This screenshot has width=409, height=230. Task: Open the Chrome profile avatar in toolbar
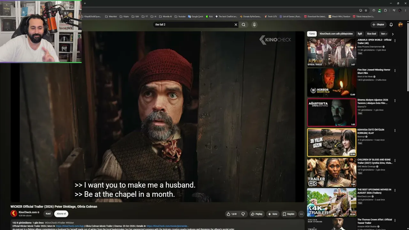click(400, 10)
